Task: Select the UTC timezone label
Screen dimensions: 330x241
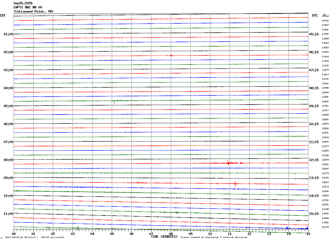Action: click(315, 16)
